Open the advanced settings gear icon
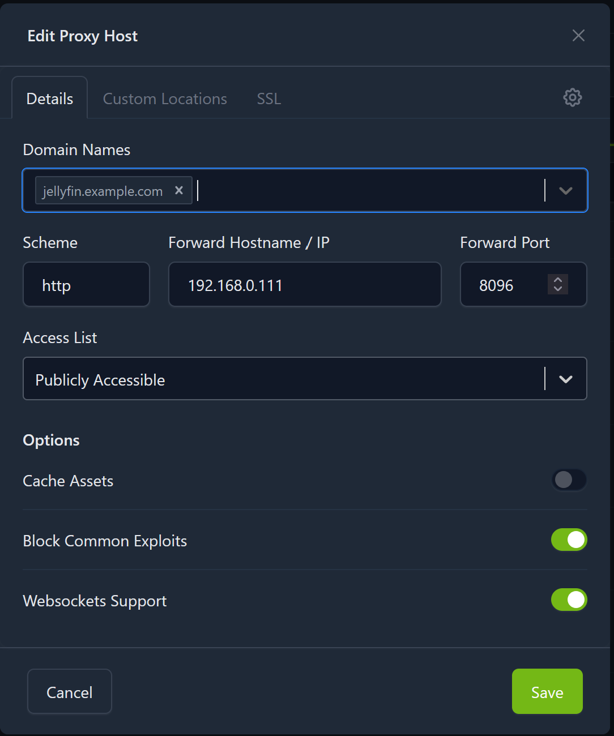Viewport: 614px width, 736px height. click(x=572, y=97)
